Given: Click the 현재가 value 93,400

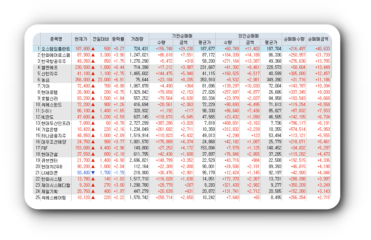Looking at the screenshot, I should [83, 173].
